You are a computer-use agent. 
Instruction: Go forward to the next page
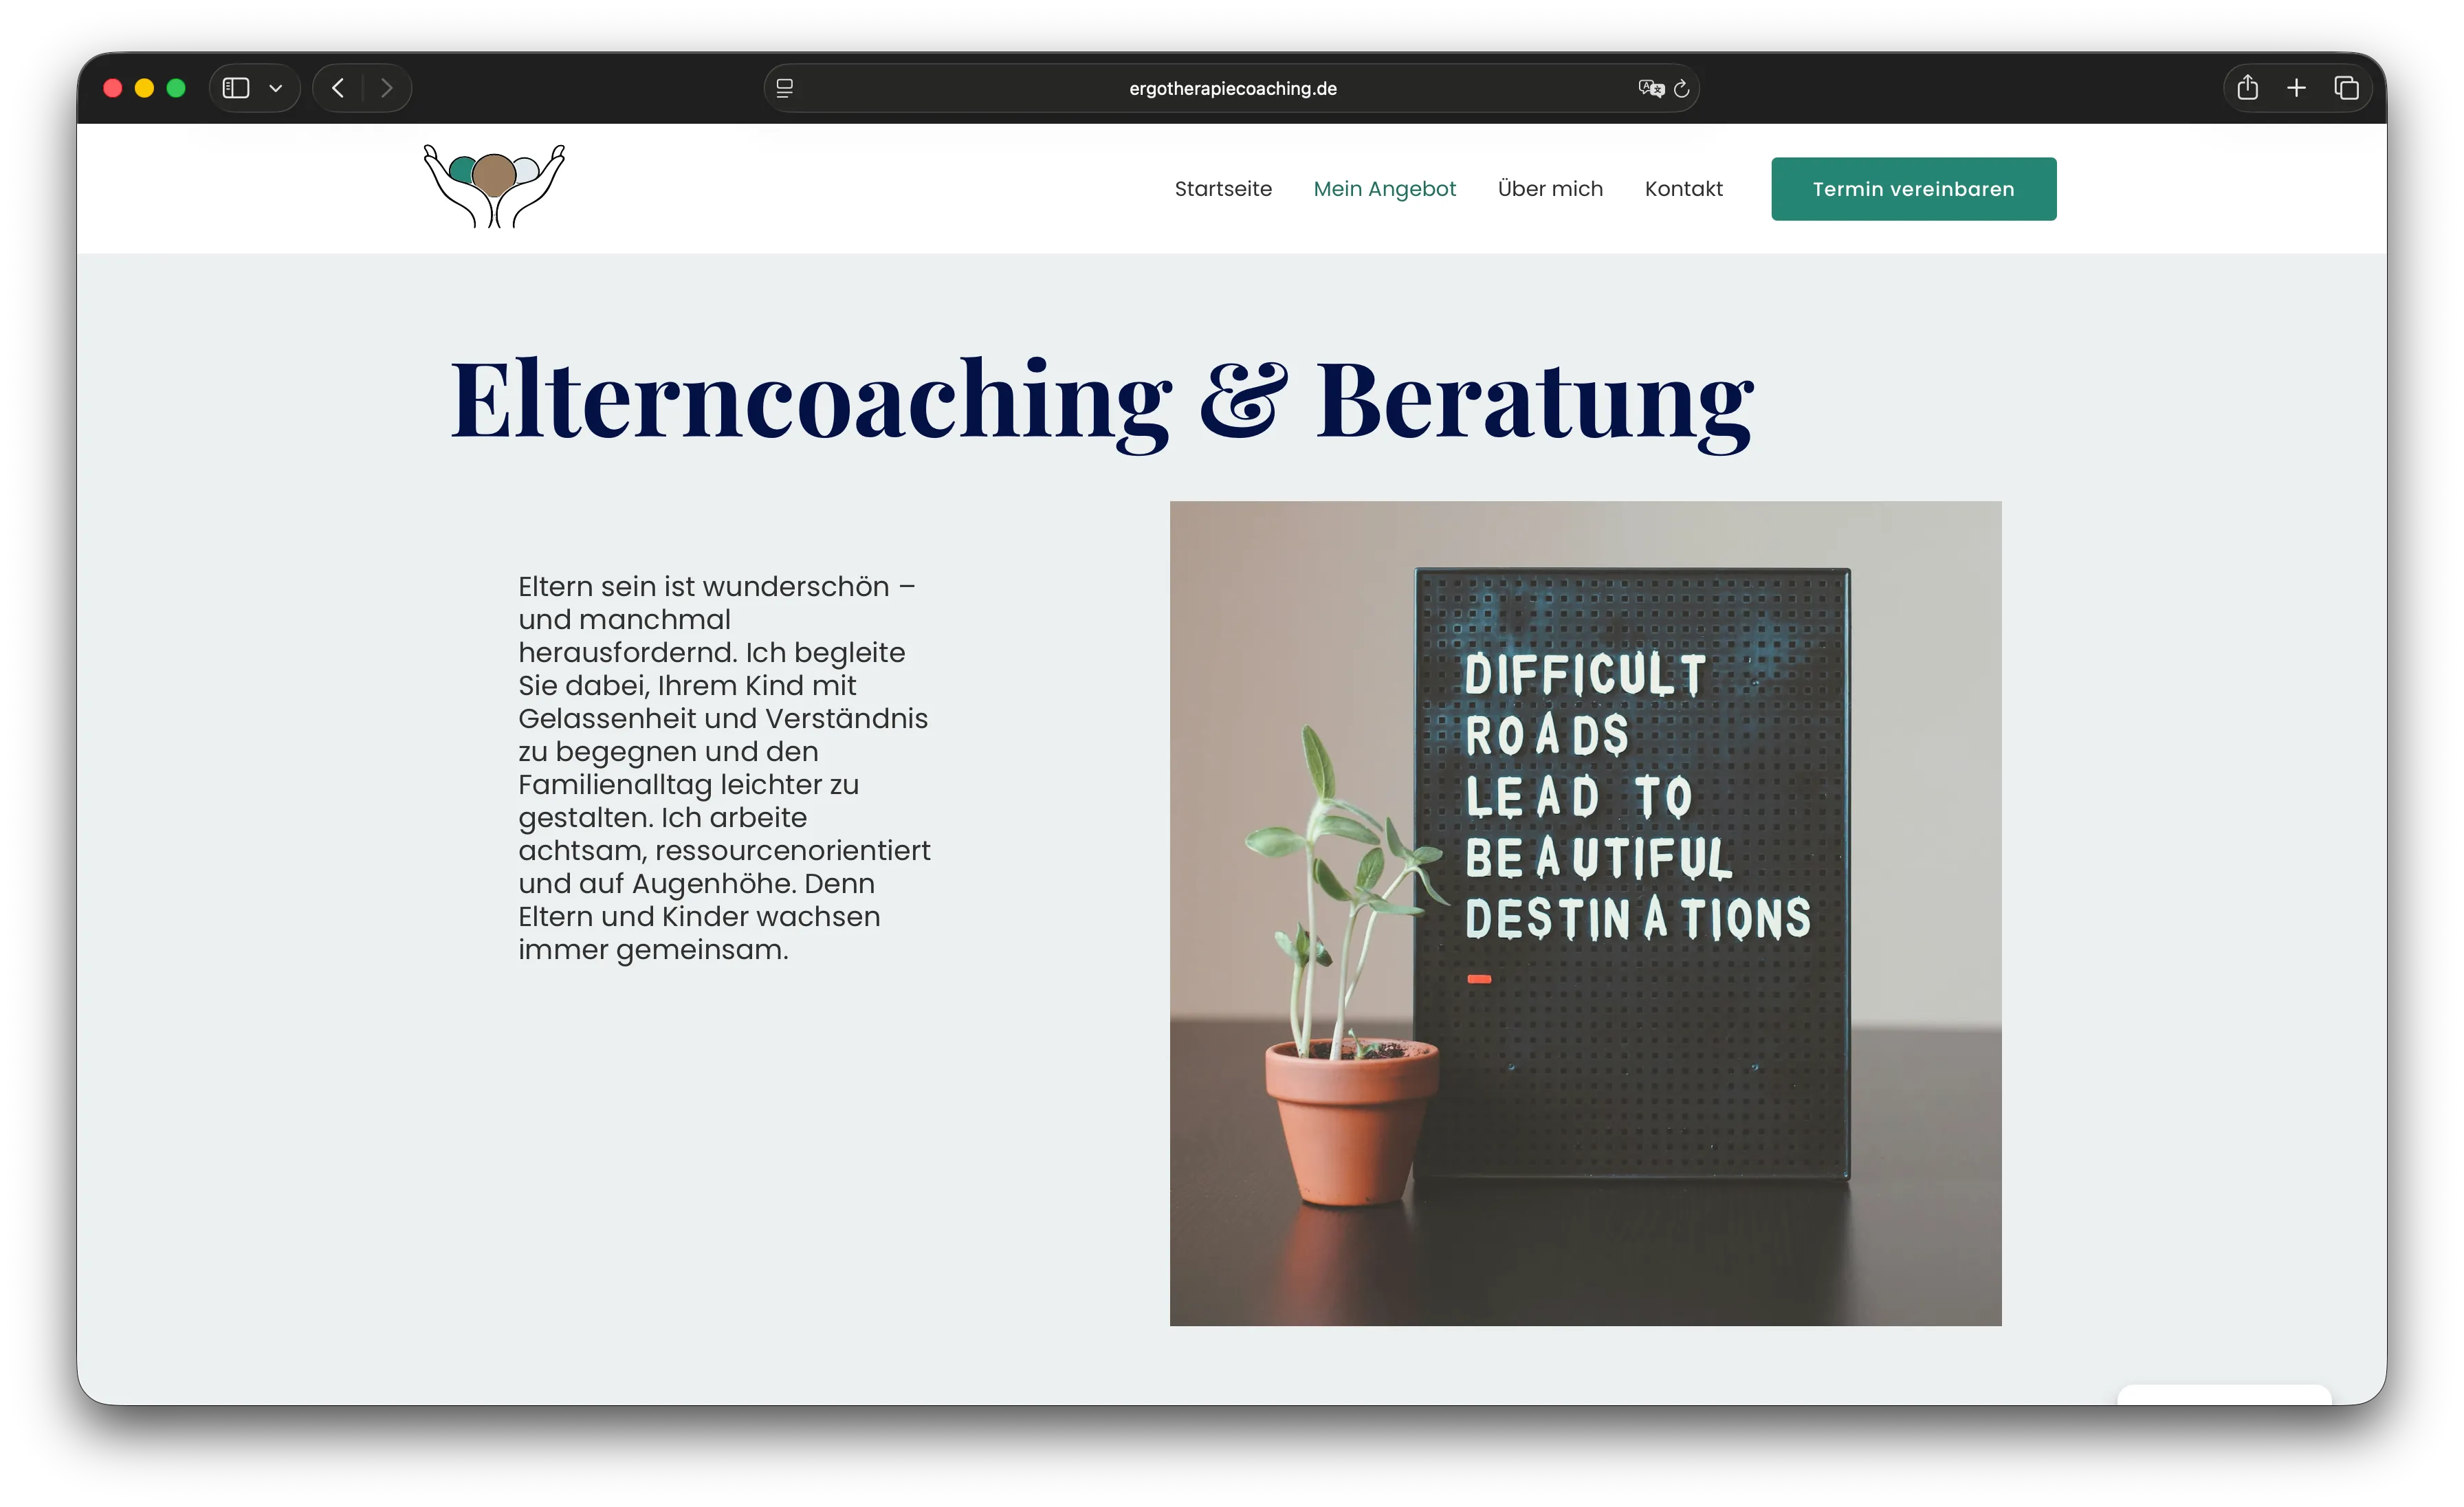(387, 88)
